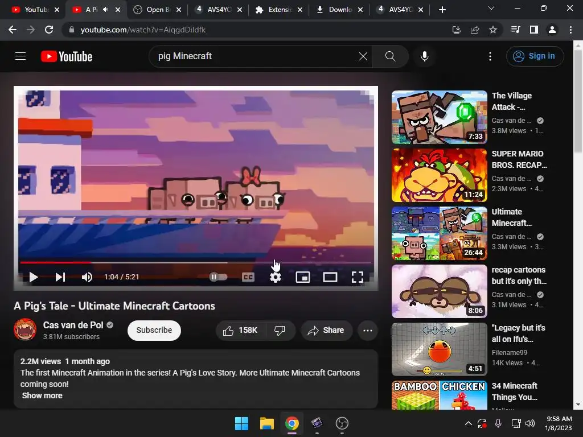Switch to the last AVS4YO tab
Viewport: 583px width, 437px height.
(399, 10)
